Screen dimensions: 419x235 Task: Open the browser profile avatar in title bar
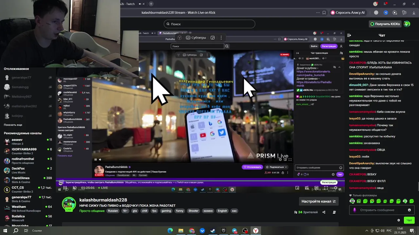click(x=375, y=4)
